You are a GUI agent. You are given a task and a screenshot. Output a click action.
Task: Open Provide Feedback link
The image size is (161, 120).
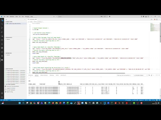pos(11,90)
